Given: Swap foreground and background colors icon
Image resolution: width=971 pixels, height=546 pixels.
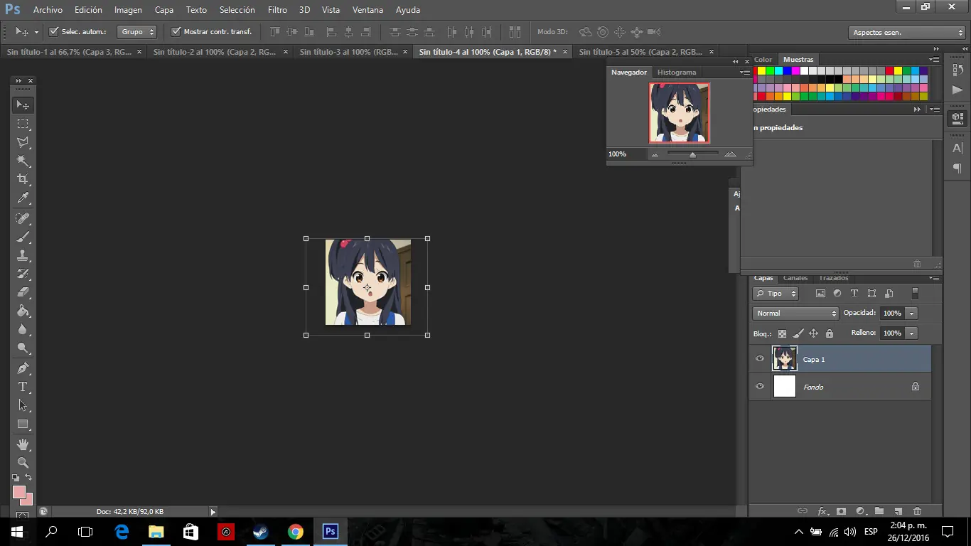Looking at the screenshot, I should pos(28,478).
